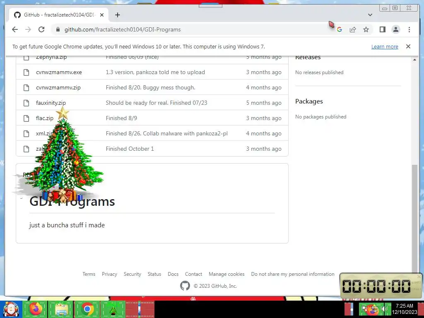Screen dimensions: 424x318
Task: Open Chrome profile menu
Action: click(395, 29)
